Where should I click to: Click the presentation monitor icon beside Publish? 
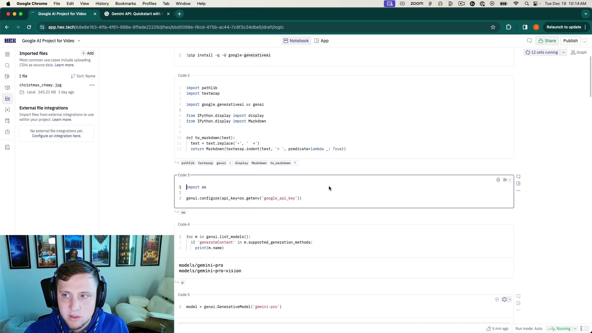tap(585, 41)
